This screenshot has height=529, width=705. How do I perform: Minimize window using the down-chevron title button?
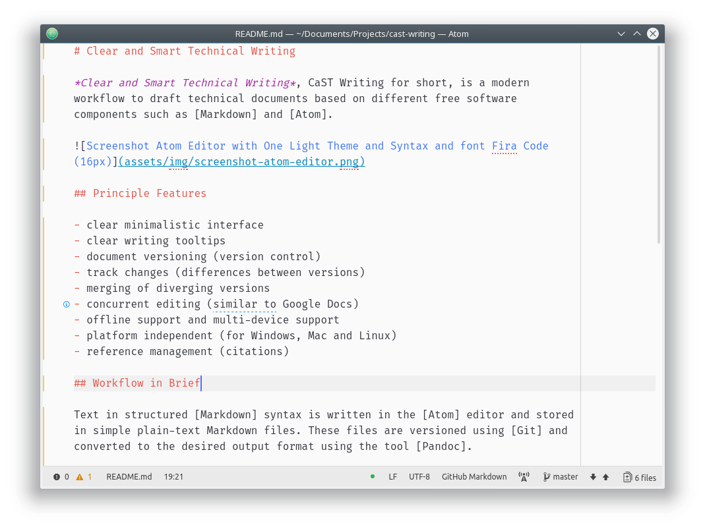pos(621,34)
